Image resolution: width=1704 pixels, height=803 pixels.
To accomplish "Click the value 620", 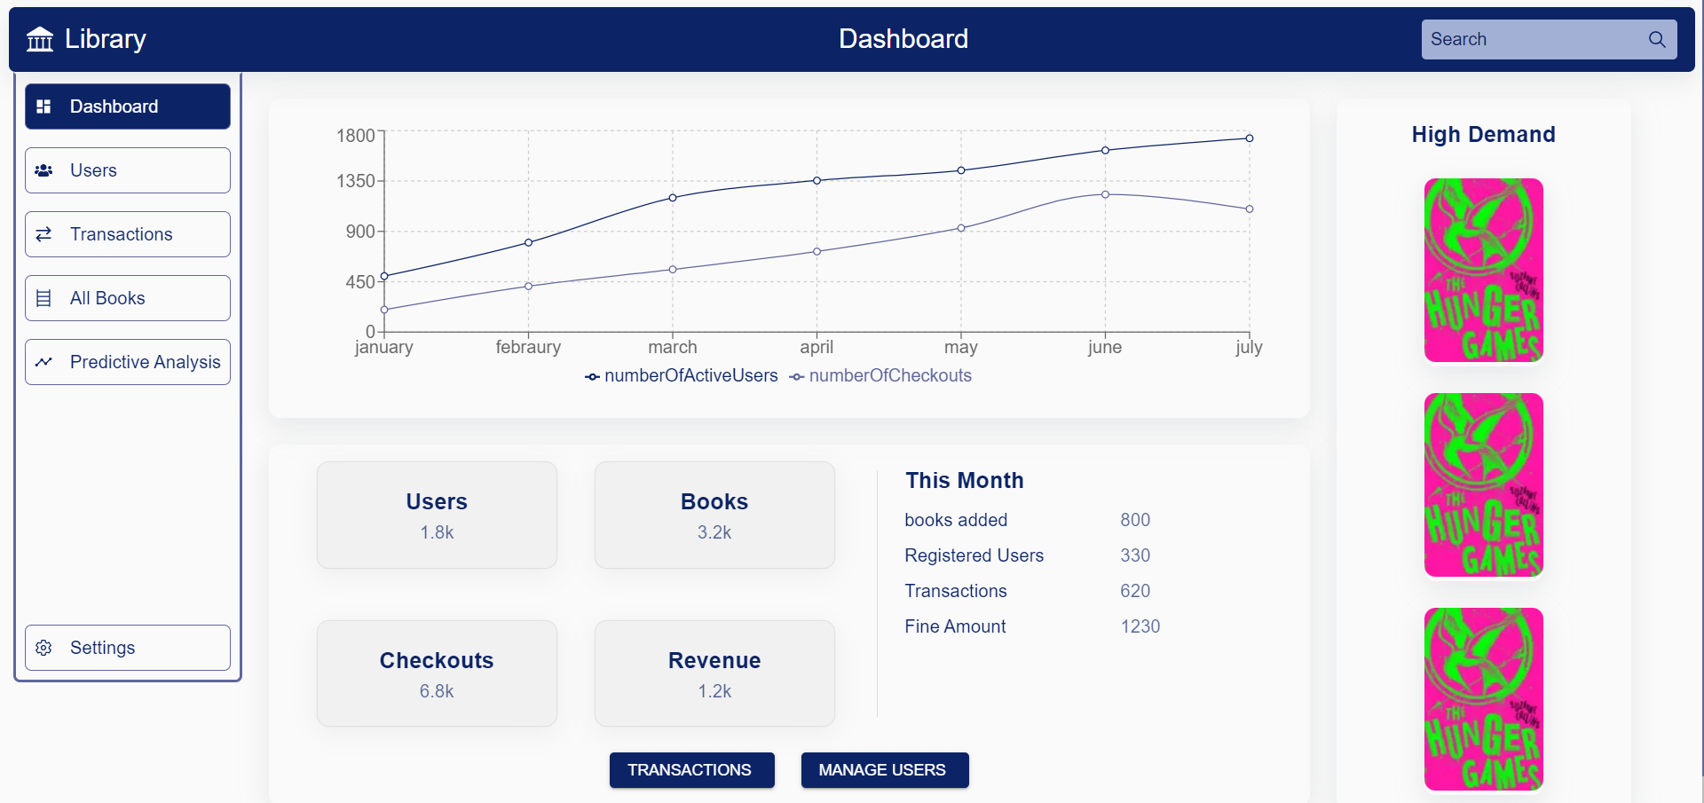I will [1135, 591].
